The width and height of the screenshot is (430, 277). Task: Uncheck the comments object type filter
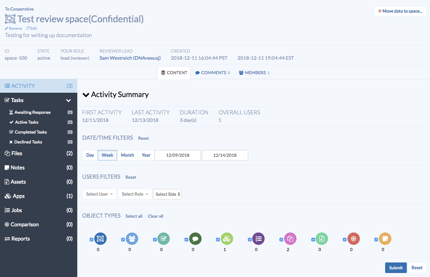coord(186,239)
